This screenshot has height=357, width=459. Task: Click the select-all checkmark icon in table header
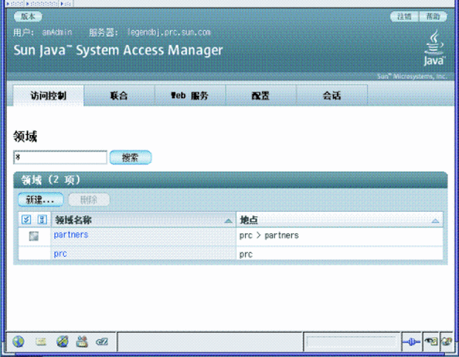26,220
